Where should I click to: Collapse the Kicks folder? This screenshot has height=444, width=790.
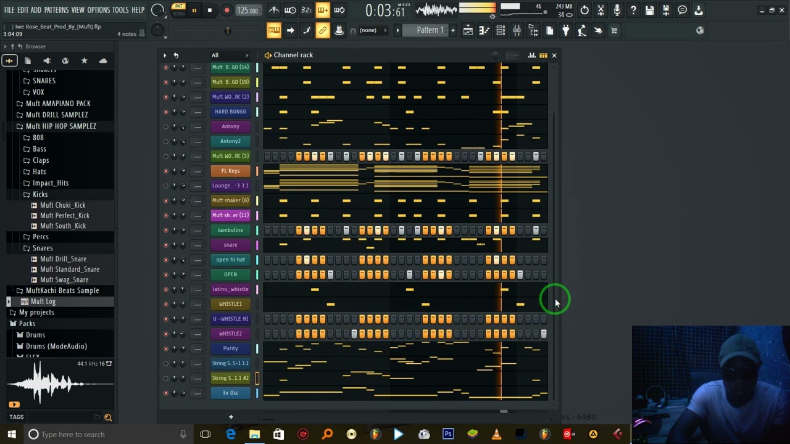coord(40,194)
